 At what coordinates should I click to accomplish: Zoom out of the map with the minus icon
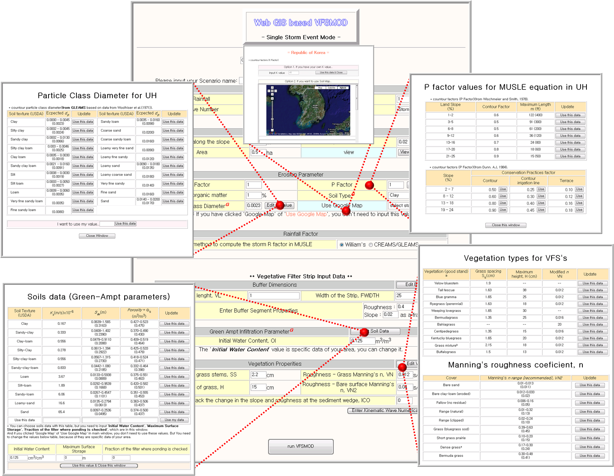pyautogui.click(x=272, y=129)
